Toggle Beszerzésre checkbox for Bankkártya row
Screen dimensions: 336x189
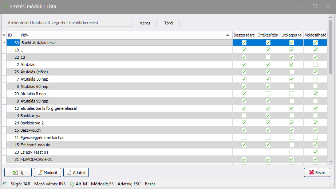244,116
